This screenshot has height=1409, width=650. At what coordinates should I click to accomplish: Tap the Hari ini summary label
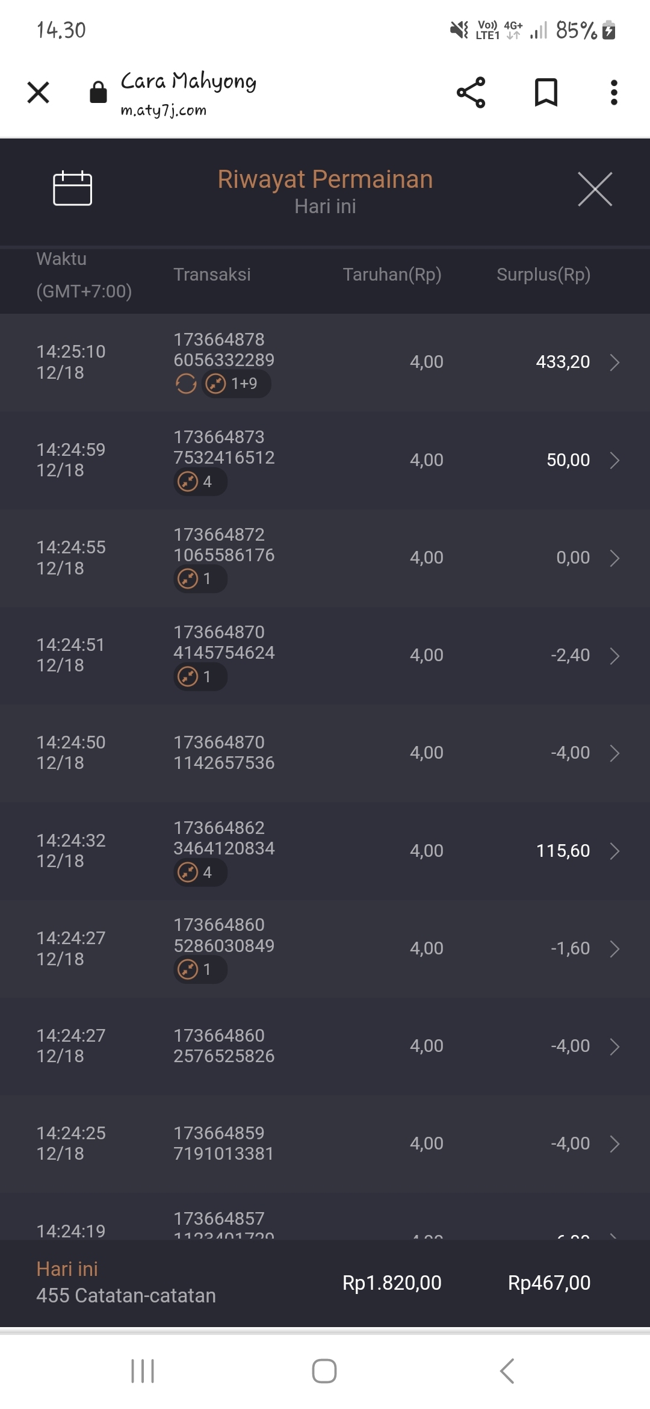[67, 1269]
